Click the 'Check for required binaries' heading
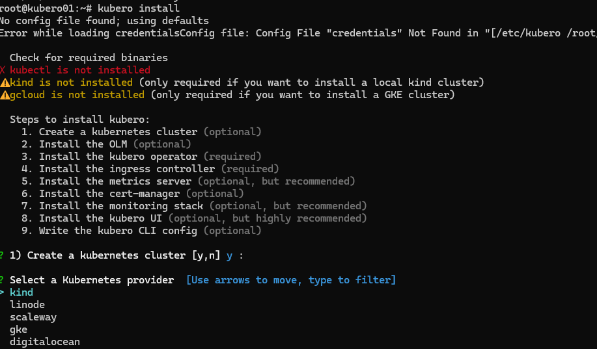This screenshot has width=597, height=349. coord(89,58)
